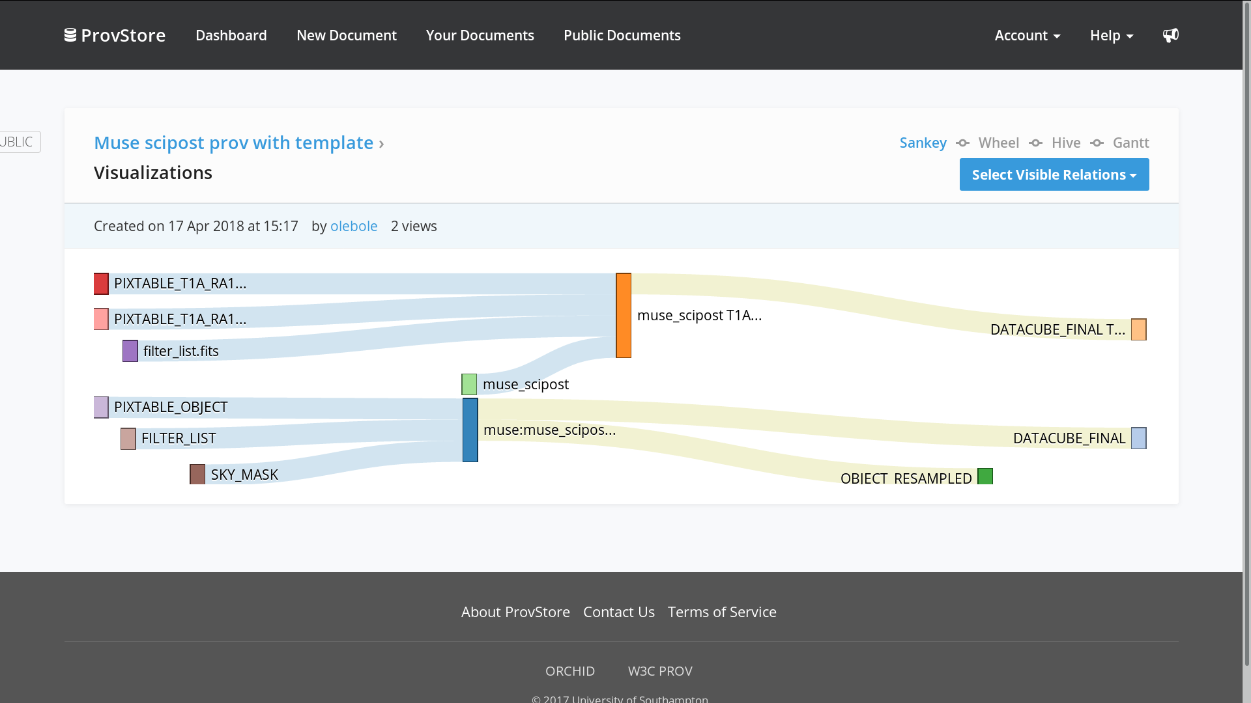1251x703 pixels.
Task: Select the light green muse_scipost node
Action: (469, 385)
